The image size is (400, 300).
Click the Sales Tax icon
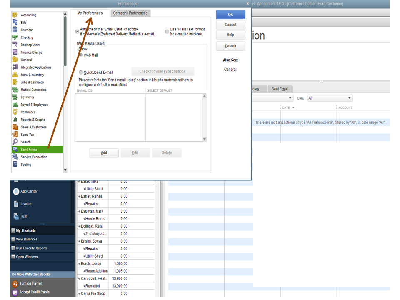pos(15,135)
